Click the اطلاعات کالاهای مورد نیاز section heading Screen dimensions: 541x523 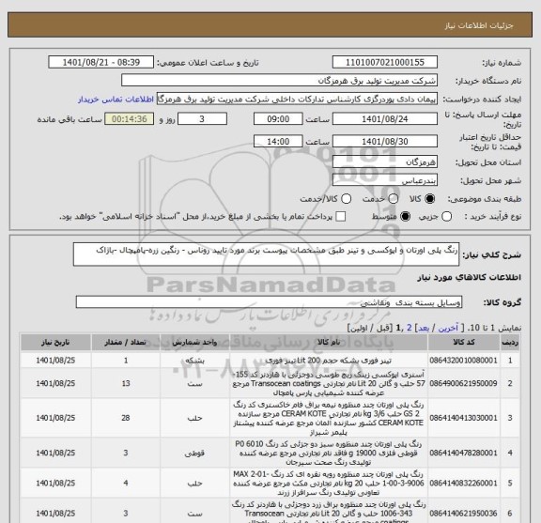pos(470,277)
